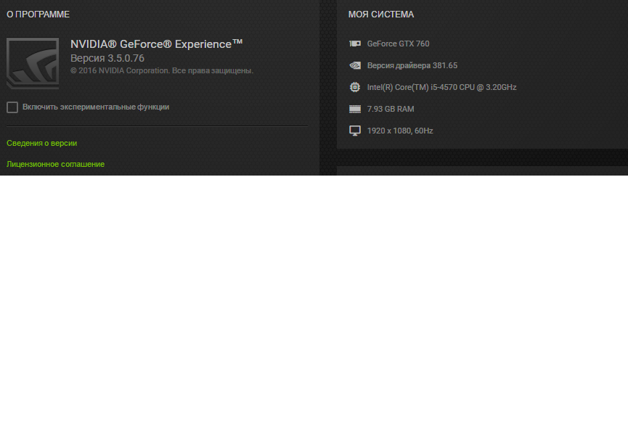
Task: Click the RAM memory icon beside 7.93 GB
Action: (x=355, y=109)
